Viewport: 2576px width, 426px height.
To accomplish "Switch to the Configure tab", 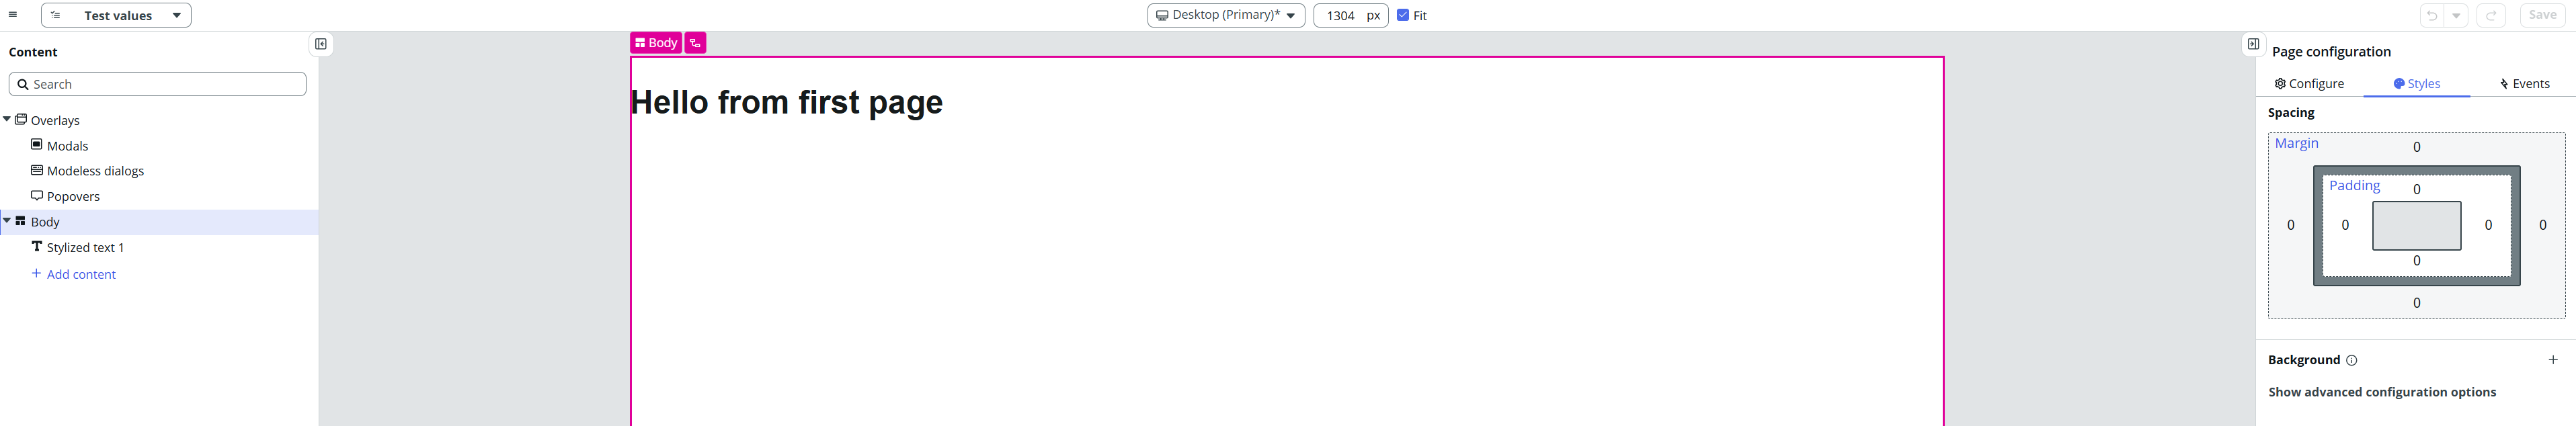I will pyautogui.click(x=2309, y=84).
